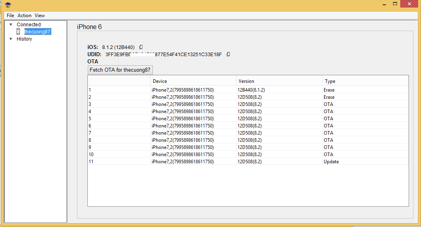The height and width of the screenshot is (227, 421).
Task: Select row 7 number cell
Action: [x=119, y=133]
